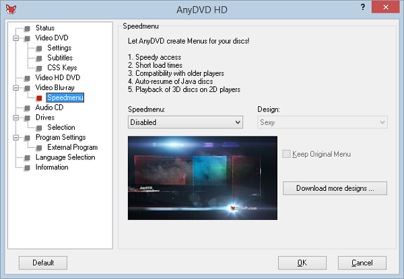Collapse the Video DVD tree node

click(16, 38)
